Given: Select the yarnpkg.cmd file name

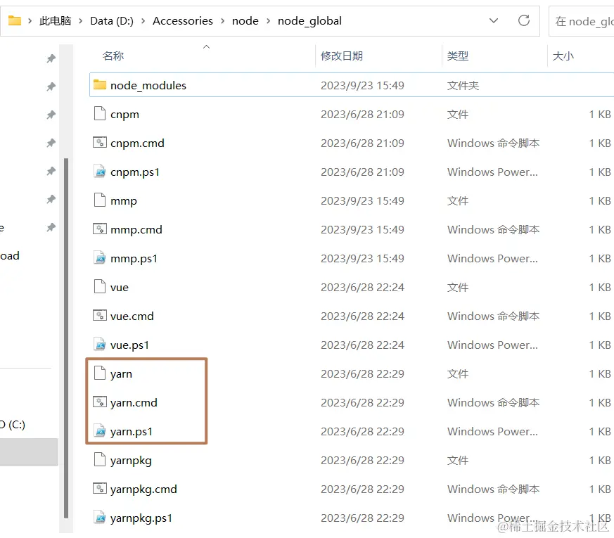Looking at the screenshot, I should point(143,489).
